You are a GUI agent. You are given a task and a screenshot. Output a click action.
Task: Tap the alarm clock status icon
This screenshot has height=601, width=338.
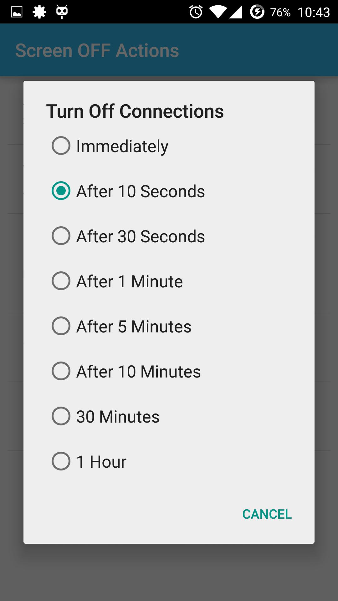(196, 12)
